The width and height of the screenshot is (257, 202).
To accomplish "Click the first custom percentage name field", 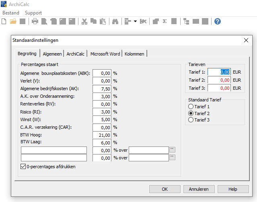I will [54, 150].
